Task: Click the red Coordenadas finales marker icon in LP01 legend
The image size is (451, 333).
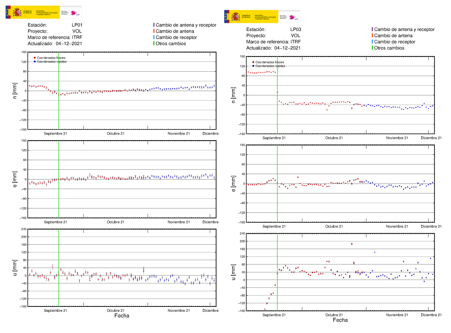Action: click(x=35, y=58)
